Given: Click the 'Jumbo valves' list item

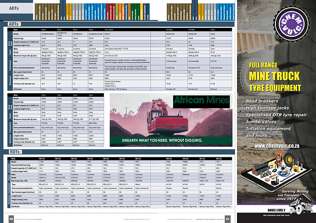Looking at the screenshot, I should (x=261, y=122).
